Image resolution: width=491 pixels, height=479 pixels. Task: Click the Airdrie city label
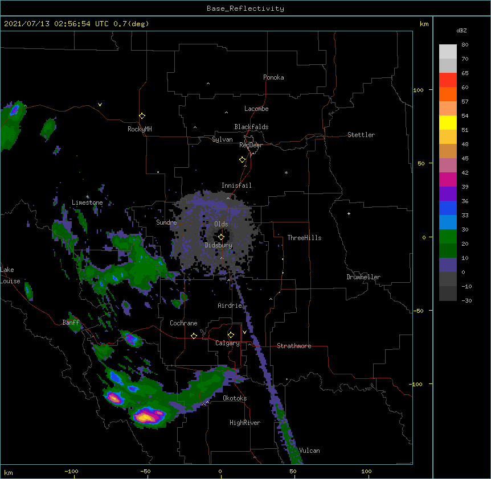click(230, 305)
